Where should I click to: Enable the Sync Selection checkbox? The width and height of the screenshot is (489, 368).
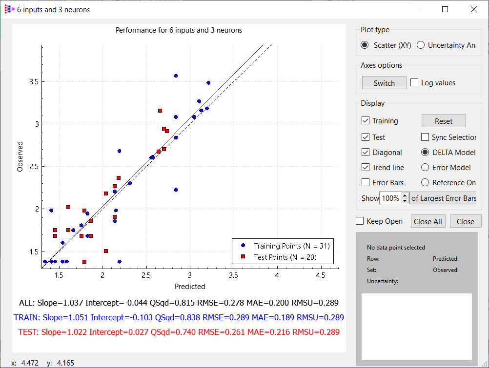coord(425,137)
